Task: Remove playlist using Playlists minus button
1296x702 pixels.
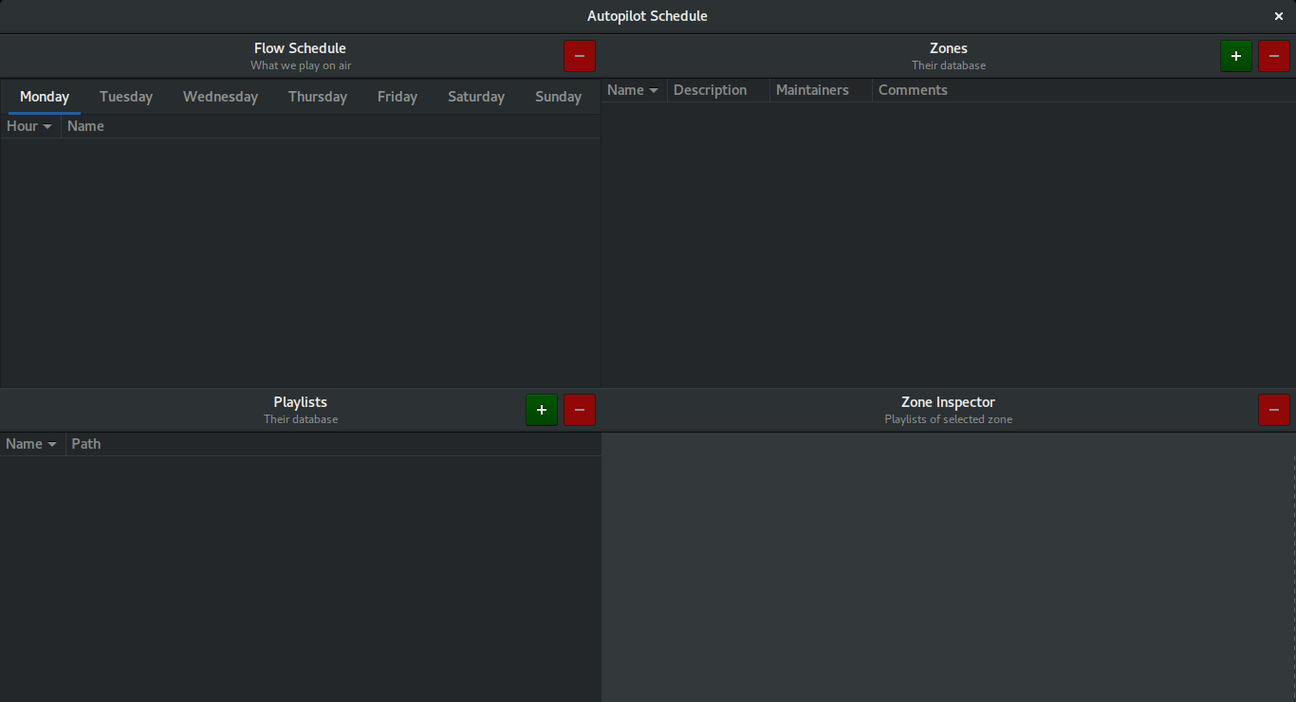Action: 580,410
